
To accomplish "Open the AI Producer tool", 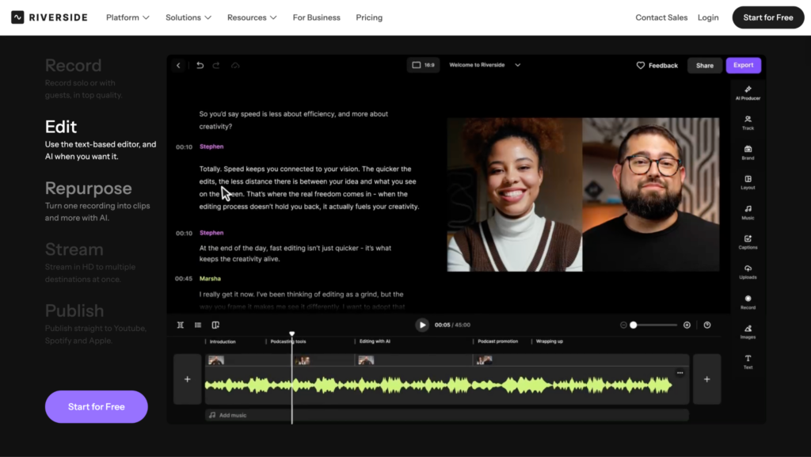I will tap(748, 93).
